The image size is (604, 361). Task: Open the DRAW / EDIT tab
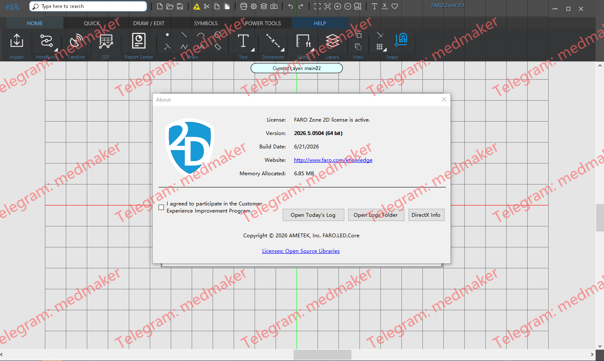click(149, 23)
